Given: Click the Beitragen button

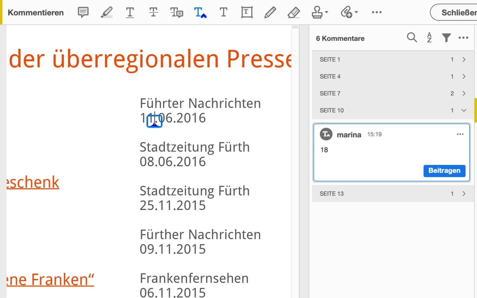Looking at the screenshot, I should tap(444, 171).
